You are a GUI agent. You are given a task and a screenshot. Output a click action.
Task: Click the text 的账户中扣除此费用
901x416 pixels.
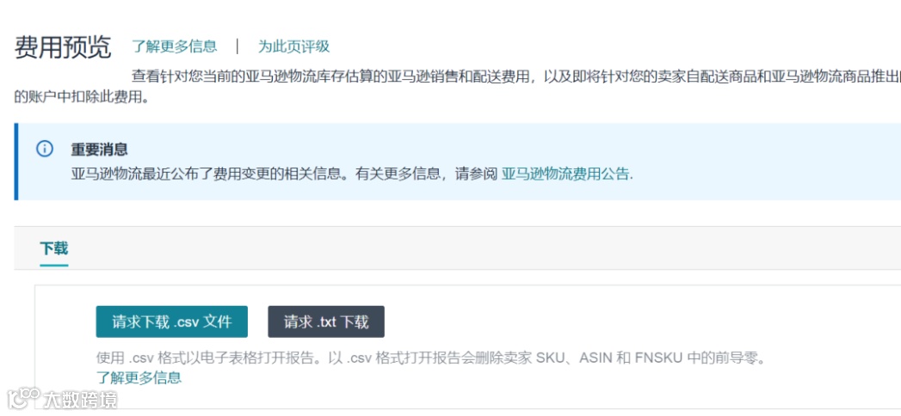tap(82, 97)
